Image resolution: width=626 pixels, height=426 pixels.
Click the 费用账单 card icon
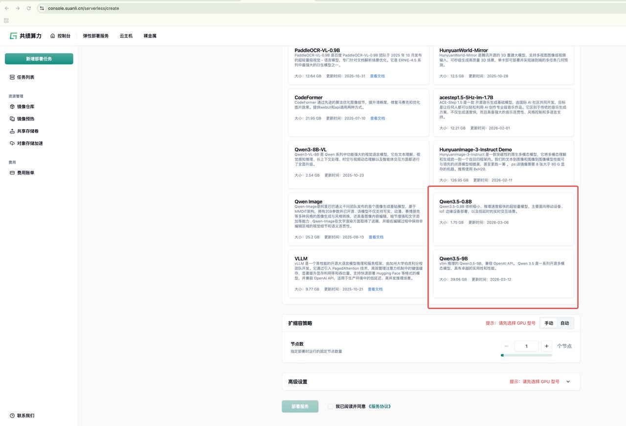point(12,173)
